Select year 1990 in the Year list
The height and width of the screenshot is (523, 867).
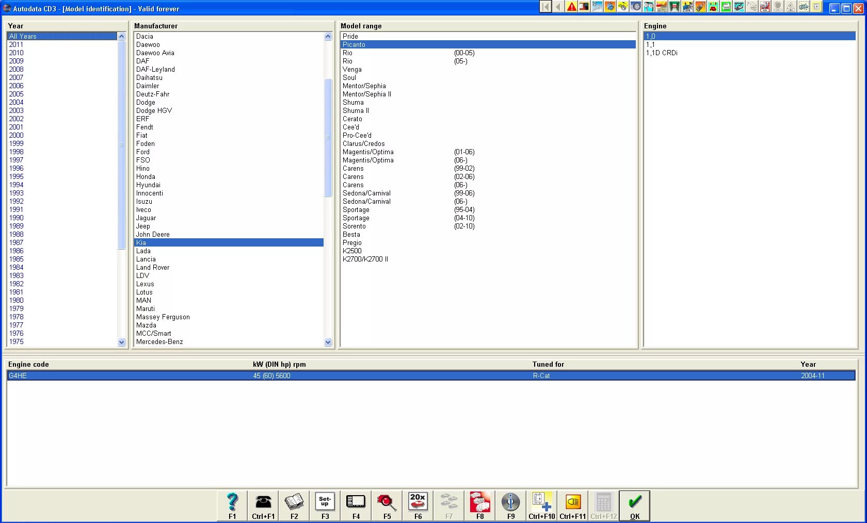62,218
